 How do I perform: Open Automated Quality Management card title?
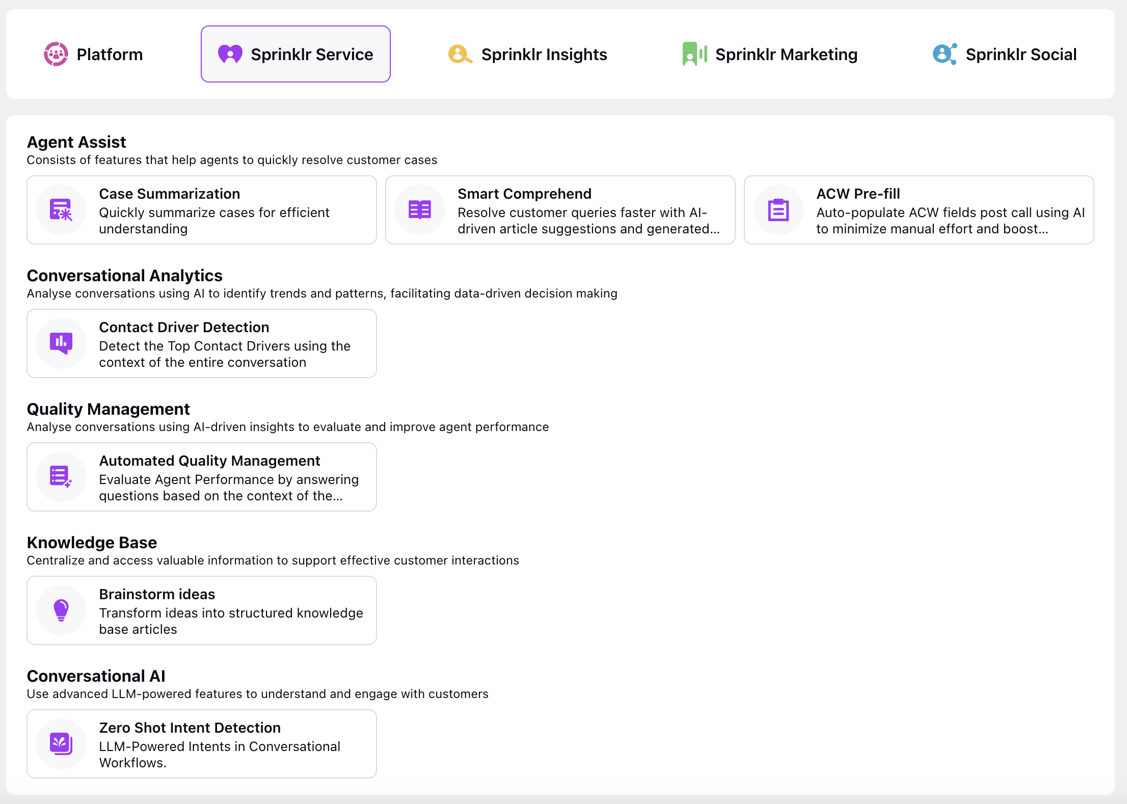tap(209, 461)
